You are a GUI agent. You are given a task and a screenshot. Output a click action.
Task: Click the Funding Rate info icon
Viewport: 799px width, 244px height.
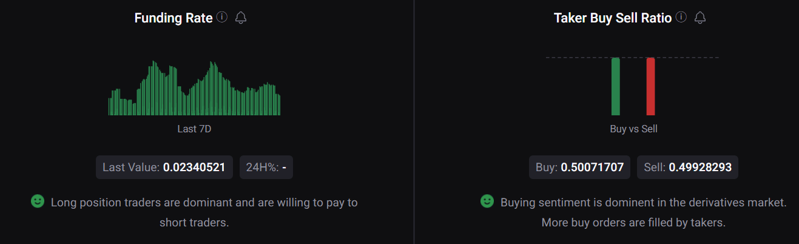[x=222, y=18]
